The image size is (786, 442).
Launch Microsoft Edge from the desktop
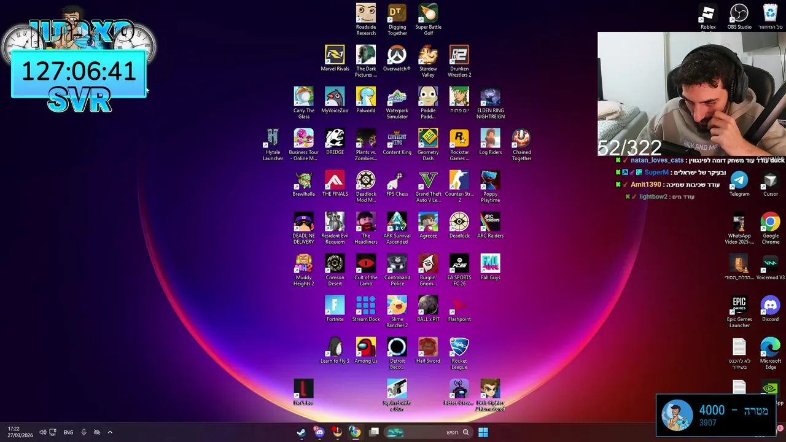(x=770, y=354)
